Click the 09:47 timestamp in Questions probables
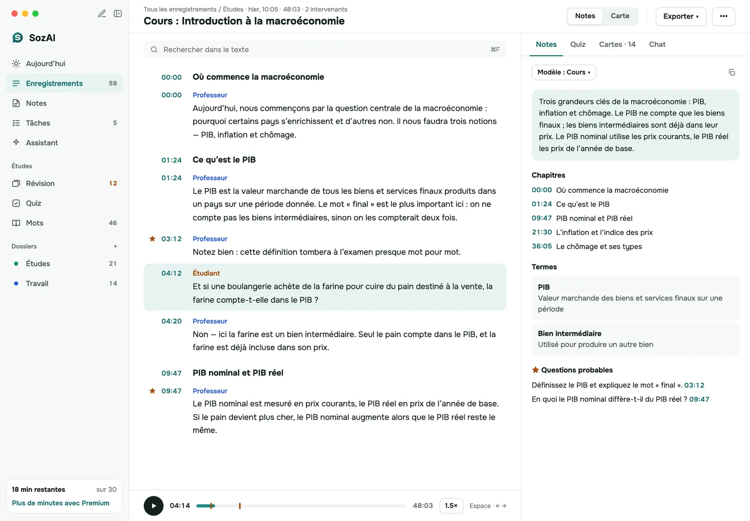 699,400
